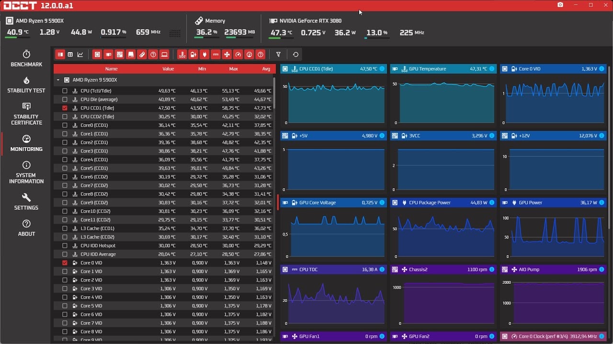Click the power plug filter icon
Image resolution: width=613 pixels, height=344 pixels.
coord(204,54)
